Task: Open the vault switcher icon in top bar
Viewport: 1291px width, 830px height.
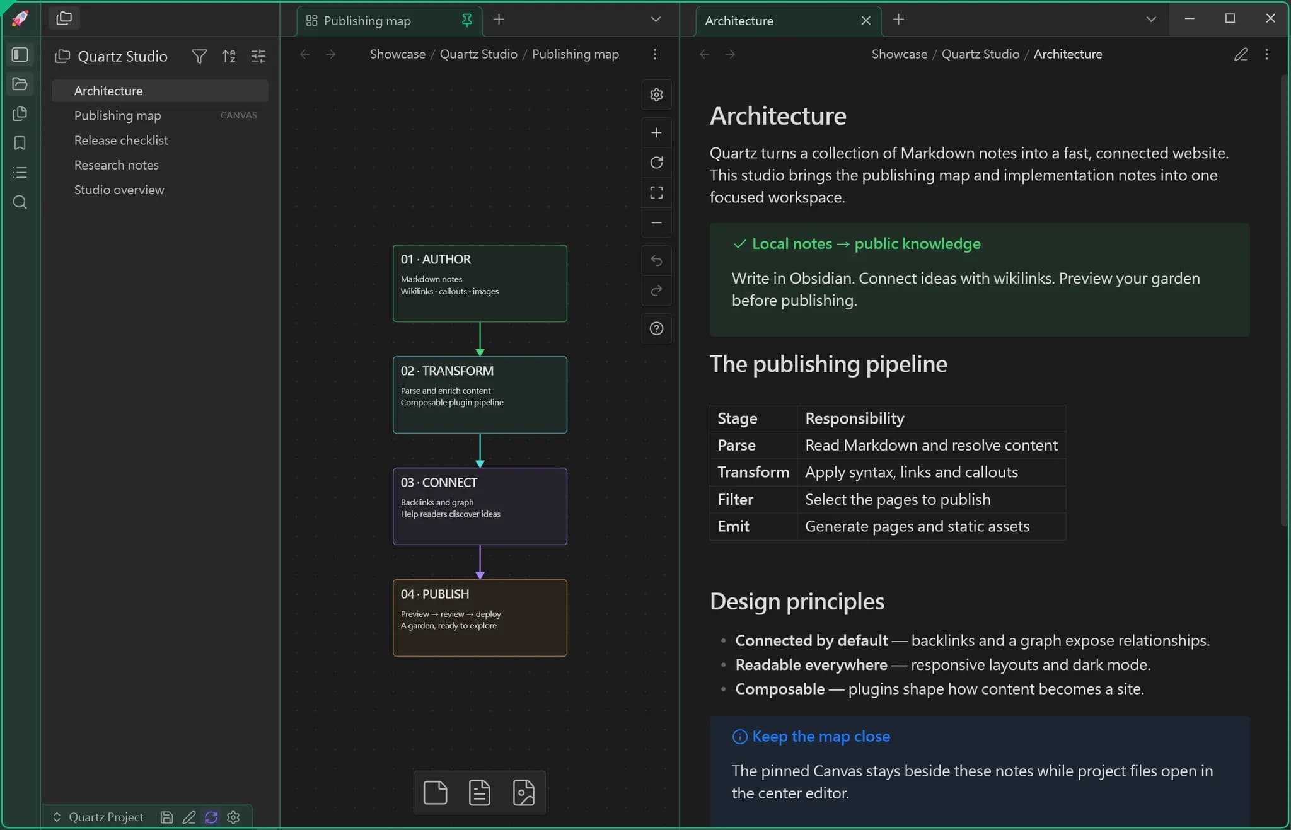Action: click(64, 18)
